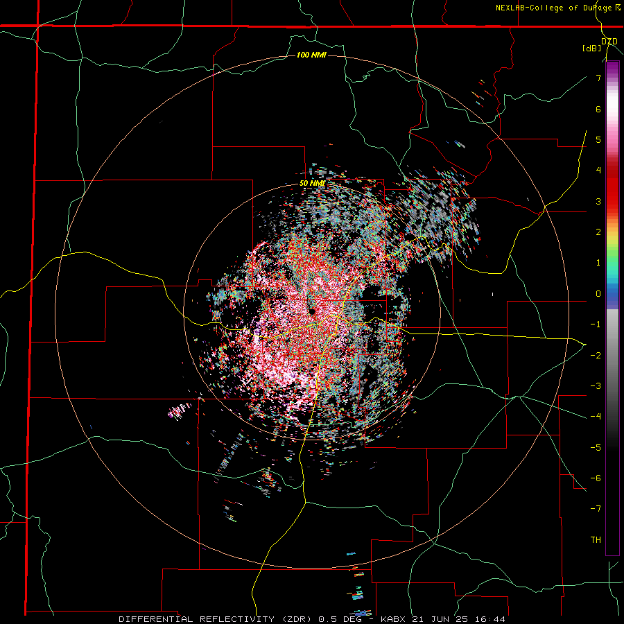Click the -1 value on the color scale

[x=596, y=324]
